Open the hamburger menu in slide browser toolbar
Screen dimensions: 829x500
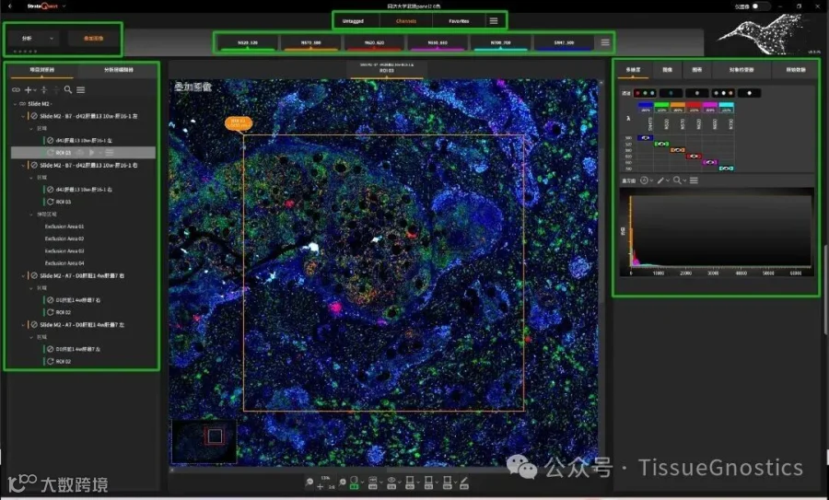click(x=80, y=90)
